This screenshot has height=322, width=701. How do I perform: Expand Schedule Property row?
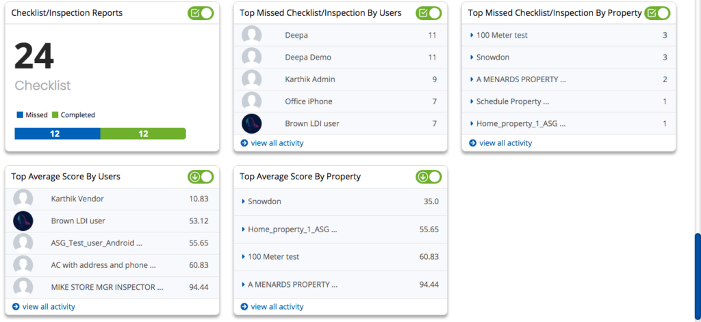pos(472,101)
